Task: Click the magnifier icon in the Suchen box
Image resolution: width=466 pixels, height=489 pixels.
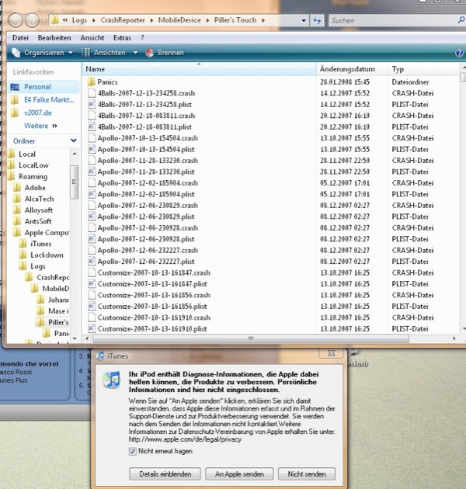Action: click(x=461, y=20)
